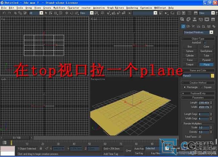Click the GeoSphere primitive button
This screenshot has height=157, width=218.
pyautogui.click(x=206, y=51)
